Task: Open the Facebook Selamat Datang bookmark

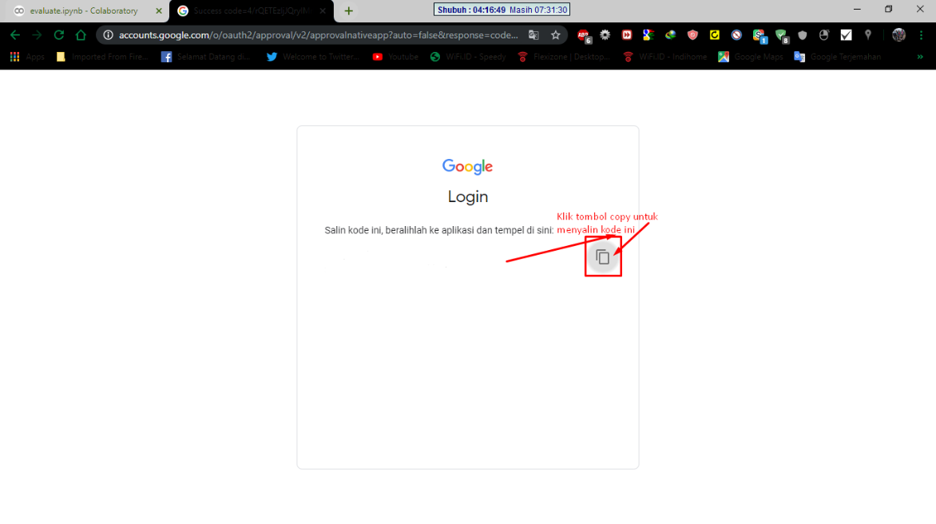Action: (x=205, y=57)
